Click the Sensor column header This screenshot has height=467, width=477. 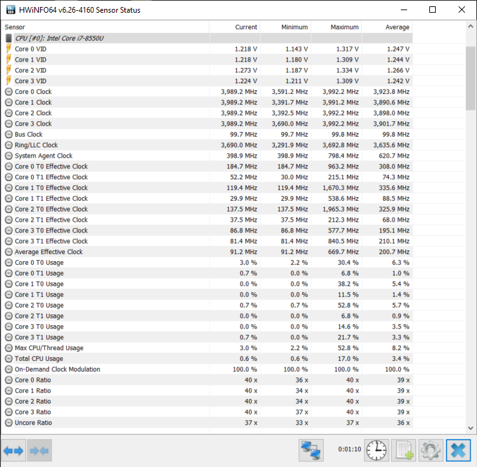click(105, 27)
